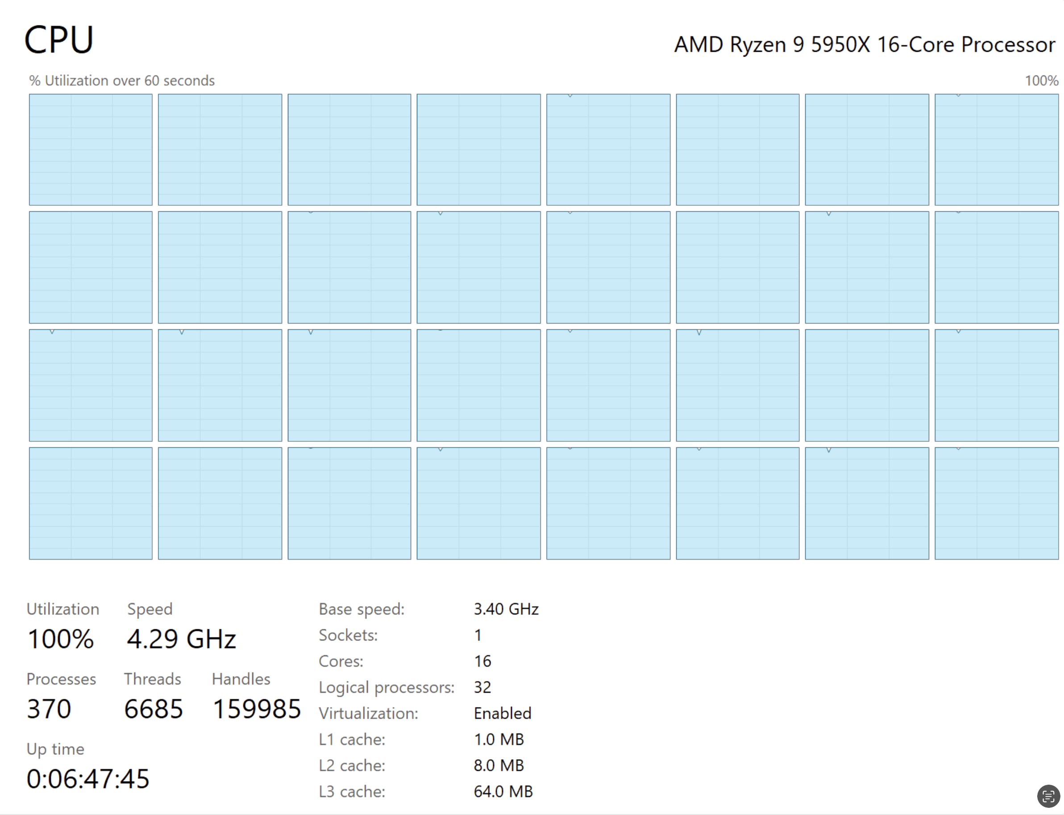Click the last graph in the bottom row
This screenshot has height=815, width=1064.
[x=996, y=503]
